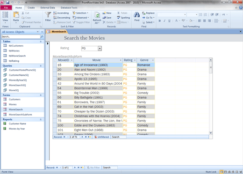Switch to the External Data tab
This screenshot has width=243, height=174.
[x=48, y=7]
